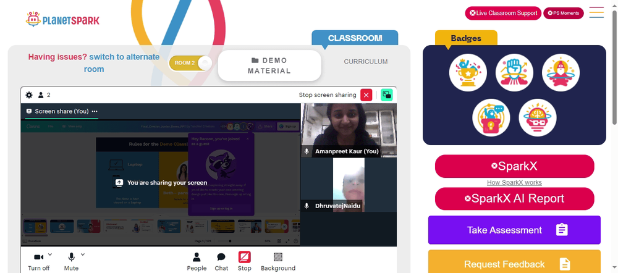The height and width of the screenshot is (273, 618).
Task: Click Live Classroom Support button
Action: pyautogui.click(x=503, y=13)
